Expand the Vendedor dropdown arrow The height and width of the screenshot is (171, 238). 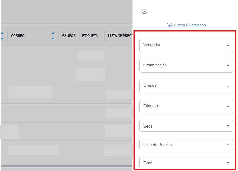click(228, 46)
